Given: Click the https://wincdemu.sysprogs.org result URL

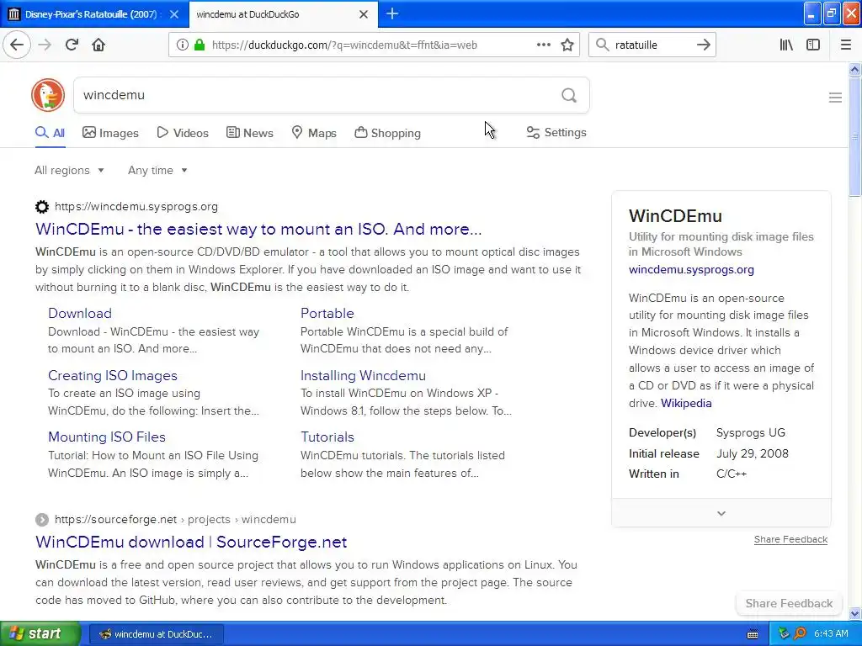Looking at the screenshot, I should (136, 207).
